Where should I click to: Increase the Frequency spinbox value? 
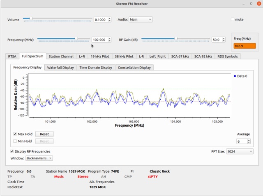pos(109,39)
